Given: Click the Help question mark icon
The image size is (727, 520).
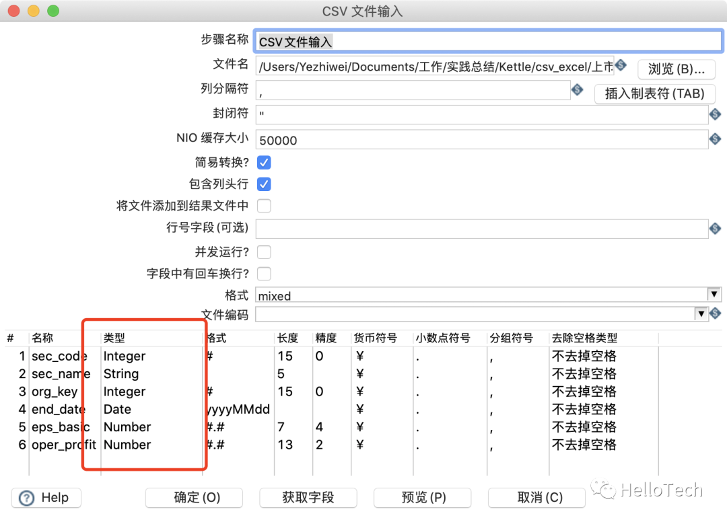Looking at the screenshot, I should tap(26, 498).
